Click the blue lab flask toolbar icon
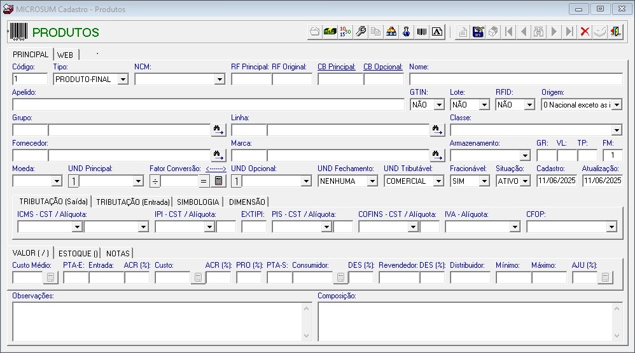 click(x=407, y=32)
